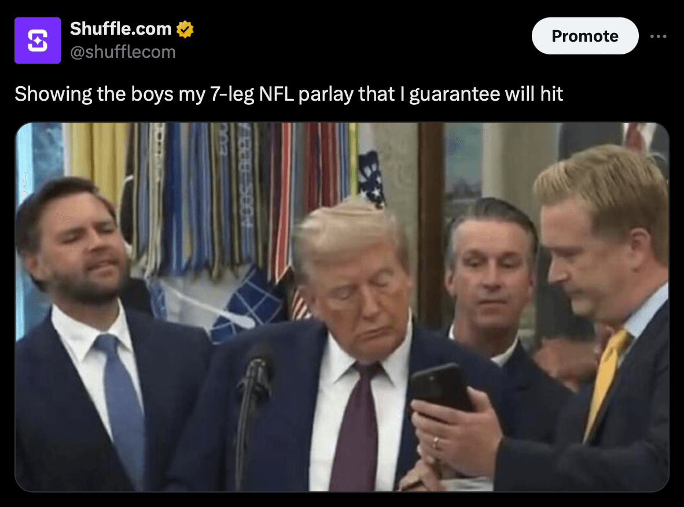Click the black smartphone held in the photo
This screenshot has height=507, width=684.
tap(442, 389)
